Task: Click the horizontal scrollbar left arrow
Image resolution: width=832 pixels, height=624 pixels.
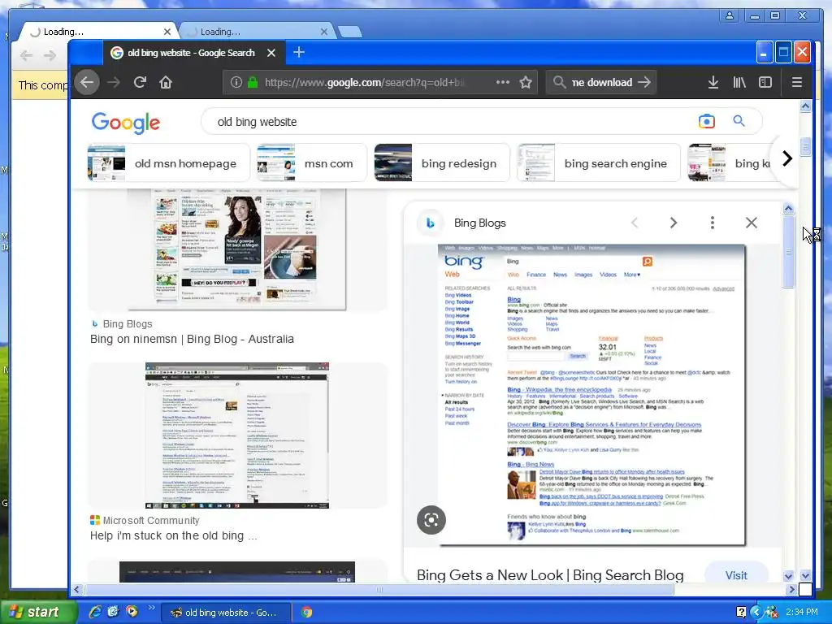Action: click(x=77, y=590)
